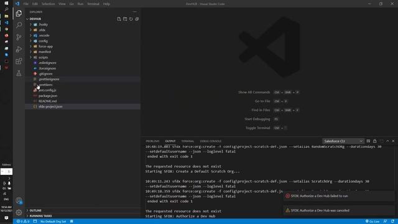Open the Go menu
Viewport: 398px width, 224px height.
pyautogui.click(x=72, y=4)
